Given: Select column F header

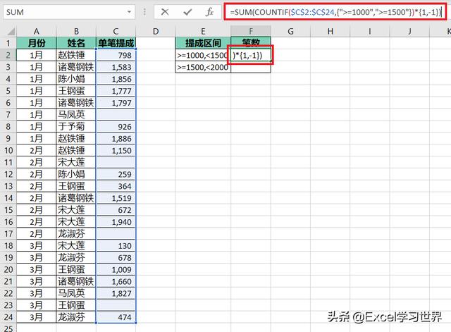Looking at the screenshot, I should tap(251, 31).
